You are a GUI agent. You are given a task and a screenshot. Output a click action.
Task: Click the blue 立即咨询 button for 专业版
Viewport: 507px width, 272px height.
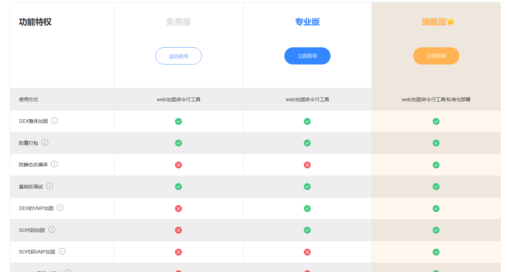coord(307,56)
